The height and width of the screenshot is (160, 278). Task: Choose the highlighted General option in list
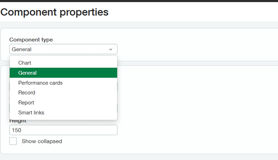pos(28,73)
